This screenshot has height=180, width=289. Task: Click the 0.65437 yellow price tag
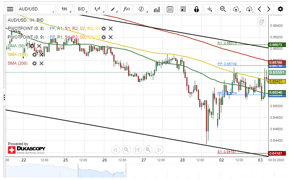tap(277, 81)
